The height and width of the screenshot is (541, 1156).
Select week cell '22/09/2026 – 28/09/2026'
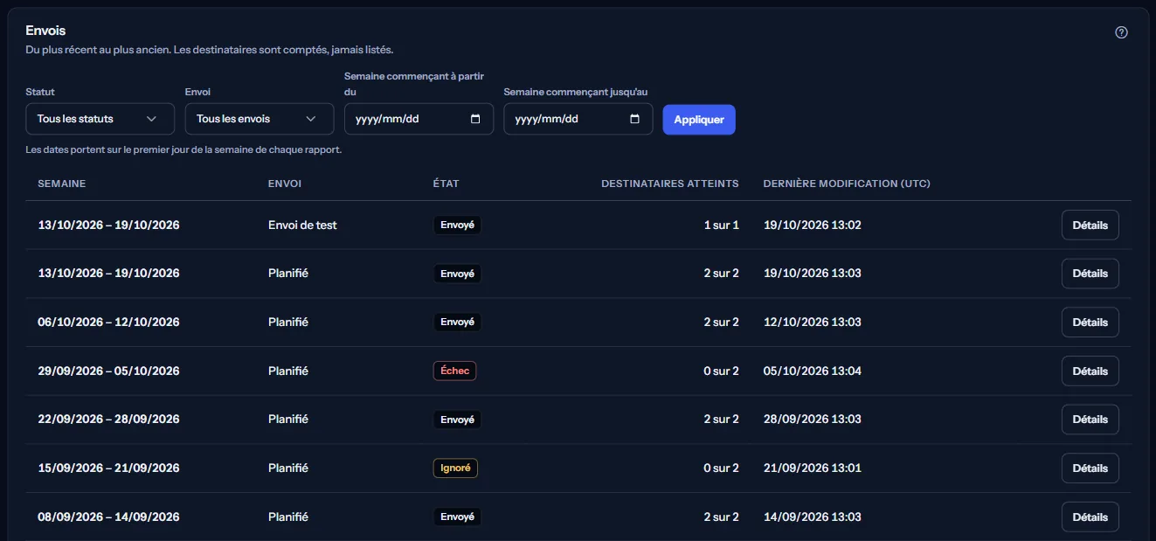(x=108, y=419)
